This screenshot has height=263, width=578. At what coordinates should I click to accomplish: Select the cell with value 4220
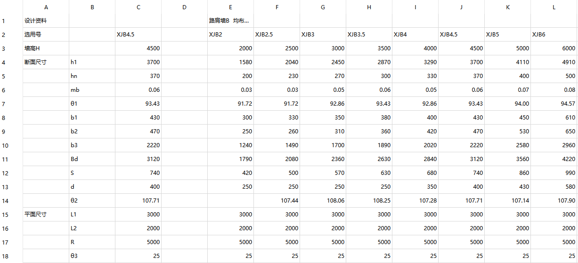[x=554, y=159]
